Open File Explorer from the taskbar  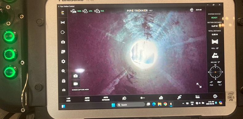(x=159, y=104)
